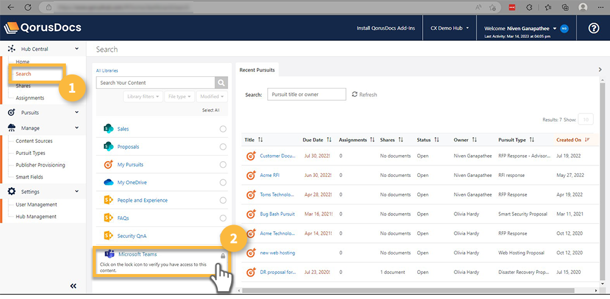Open Pursuit Types under Manage
Viewport: 610px width, 299px height.
30,153
